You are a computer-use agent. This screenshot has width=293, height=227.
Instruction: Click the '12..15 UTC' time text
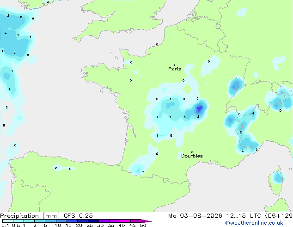[x=244, y=216]
